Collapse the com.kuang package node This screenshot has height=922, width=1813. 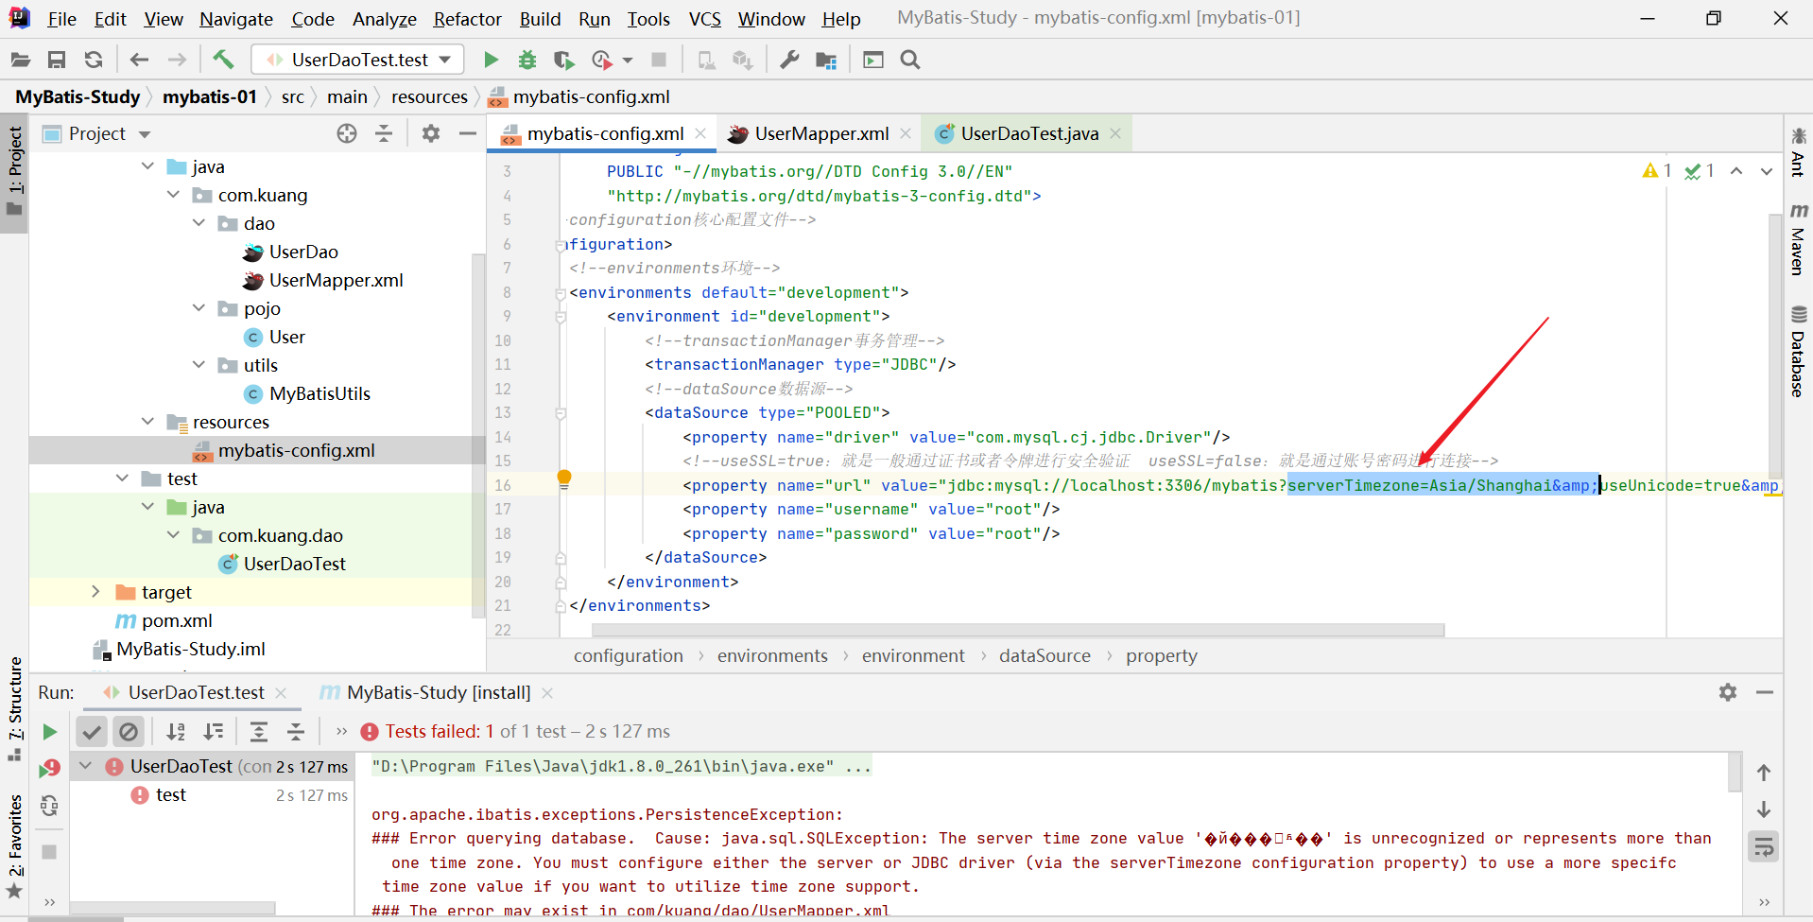pyautogui.click(x=173, y=195)
